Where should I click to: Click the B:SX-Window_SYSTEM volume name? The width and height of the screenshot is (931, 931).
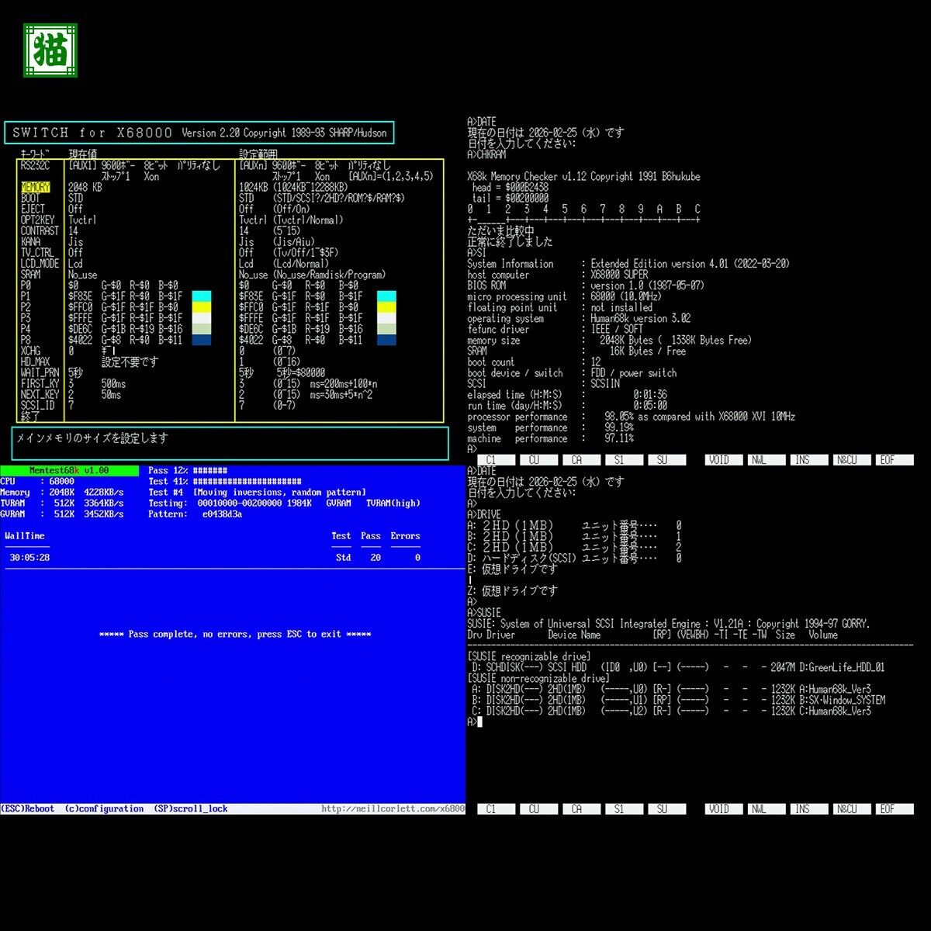(x=842, y=700)
